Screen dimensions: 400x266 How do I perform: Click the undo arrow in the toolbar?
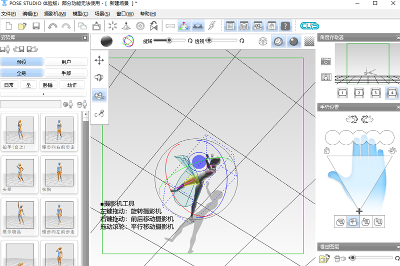(x=52, y=26)
